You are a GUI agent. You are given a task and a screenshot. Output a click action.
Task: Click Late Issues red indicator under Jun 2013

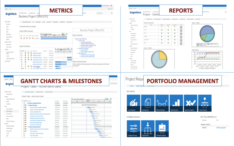click(162, 40)
